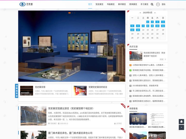Open the 家具展览 nav item
186x139 pixels.
pyautogui.click(x=133, y=4)
